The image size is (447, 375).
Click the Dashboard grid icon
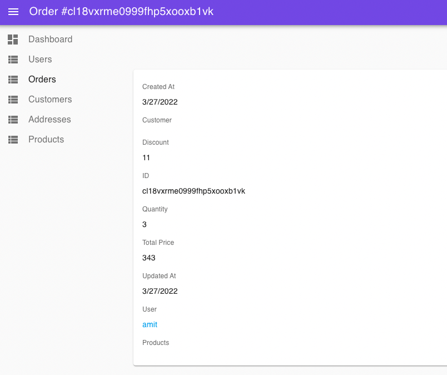[x=12, y=39]
